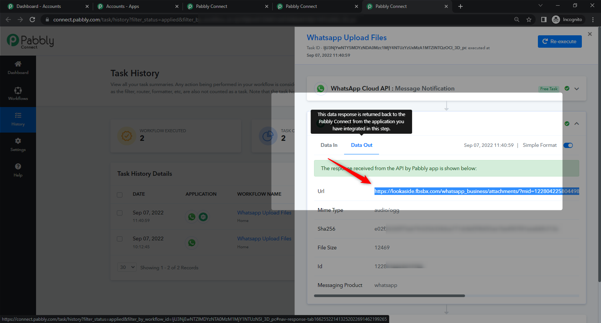Click the Whatsapp Upload Files panel title
601x323 pixels.
347,38
